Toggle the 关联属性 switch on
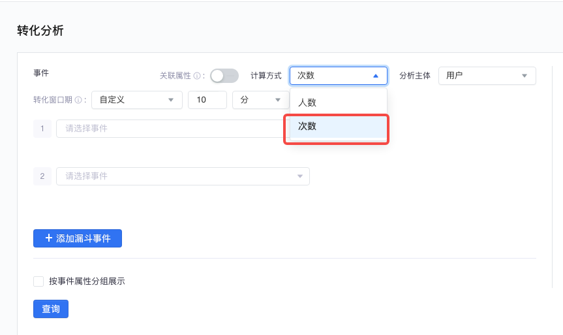The width and height of the screenshot is (563, 335). [x=224, y=76]
